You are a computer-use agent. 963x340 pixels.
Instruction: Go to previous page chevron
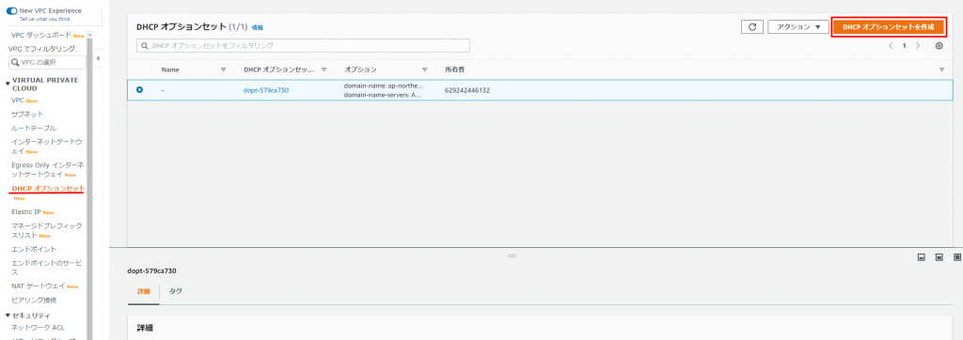[891, 46]
